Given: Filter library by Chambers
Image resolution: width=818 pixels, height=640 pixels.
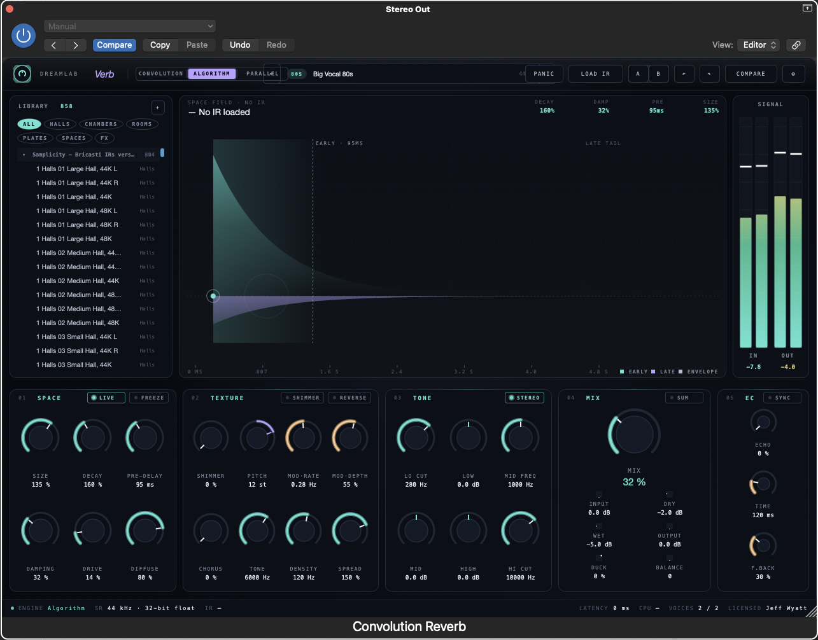Looking at the screenshot, I should tap(101, 124).
